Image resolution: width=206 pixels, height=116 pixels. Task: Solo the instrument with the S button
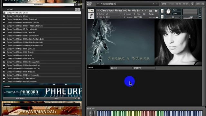[162, 11]
